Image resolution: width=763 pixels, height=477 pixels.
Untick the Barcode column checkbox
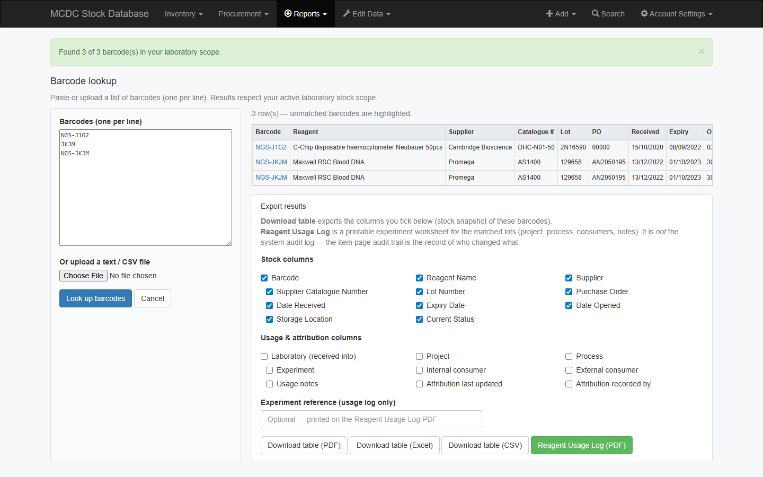point(264,278)
